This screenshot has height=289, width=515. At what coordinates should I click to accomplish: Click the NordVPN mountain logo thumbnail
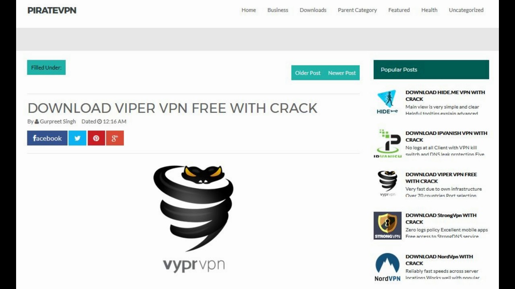387,267
